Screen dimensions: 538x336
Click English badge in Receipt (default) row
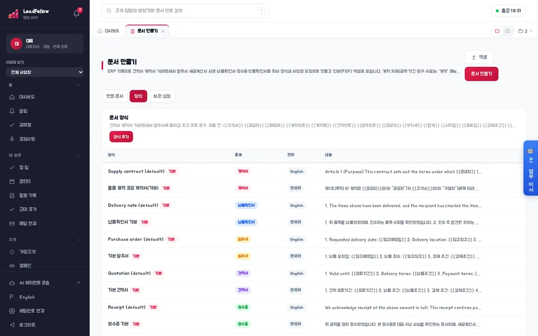[x=297, y=307]
